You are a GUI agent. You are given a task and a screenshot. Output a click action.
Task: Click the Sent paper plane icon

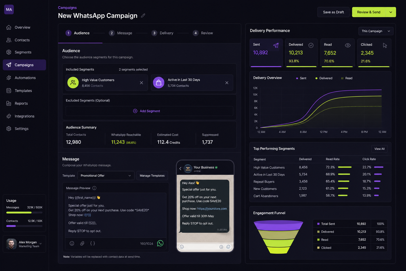[276, 45]
